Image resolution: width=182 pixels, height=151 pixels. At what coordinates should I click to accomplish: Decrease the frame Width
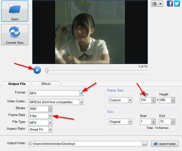click(153, 101)
